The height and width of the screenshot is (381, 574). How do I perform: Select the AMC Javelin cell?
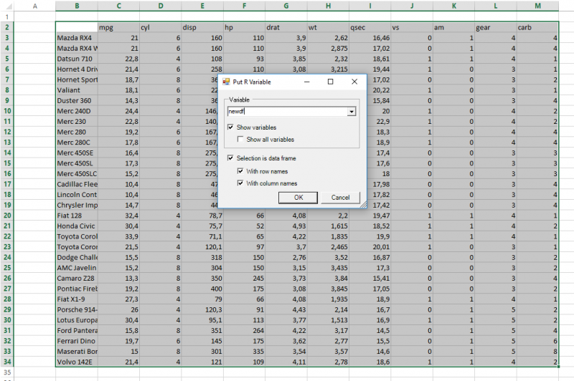[x=77, y=268]
